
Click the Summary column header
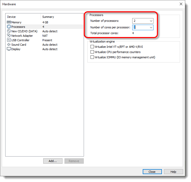[x=48, y=17]
